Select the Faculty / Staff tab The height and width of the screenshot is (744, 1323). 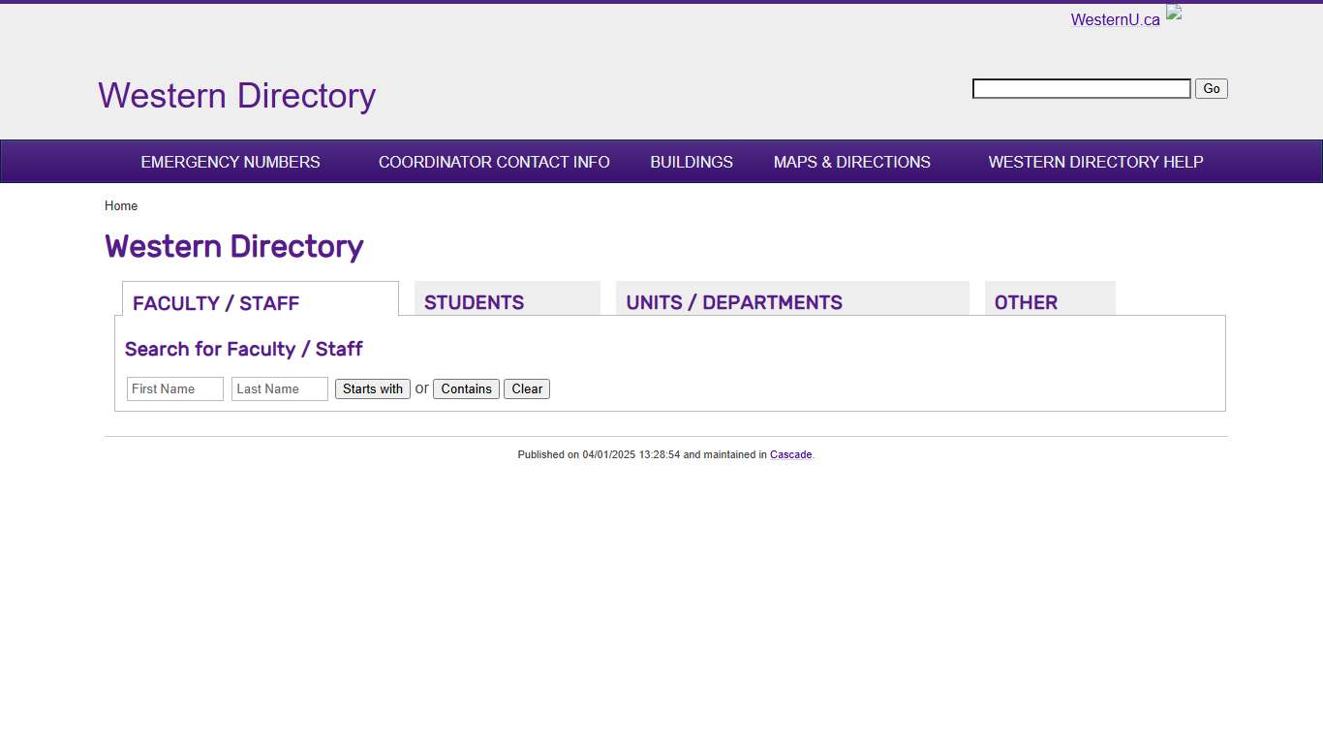[215, 302]
